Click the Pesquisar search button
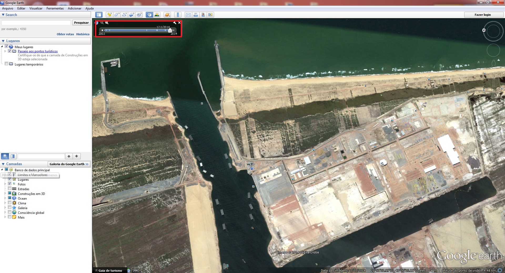The image size is (505, 273). (x=81, y=23)
